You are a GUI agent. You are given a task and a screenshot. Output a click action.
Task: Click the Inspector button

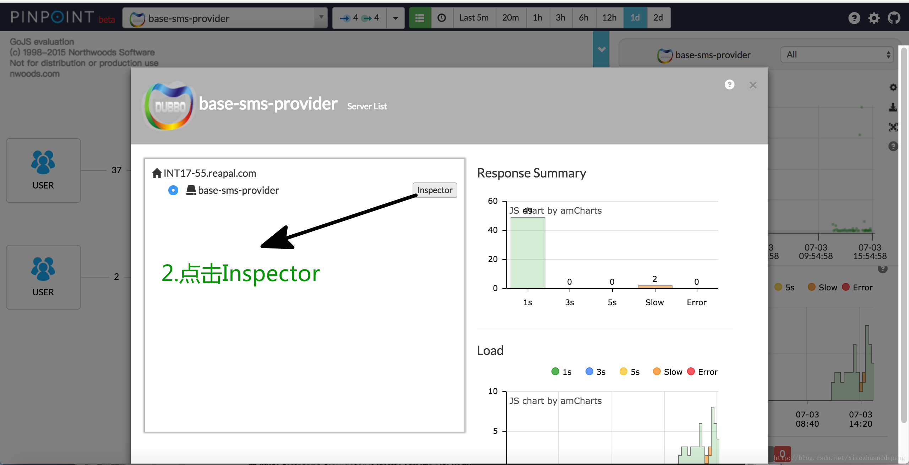[x=435, y=190]
